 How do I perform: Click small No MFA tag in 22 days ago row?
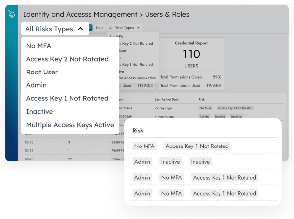point(205,108)
